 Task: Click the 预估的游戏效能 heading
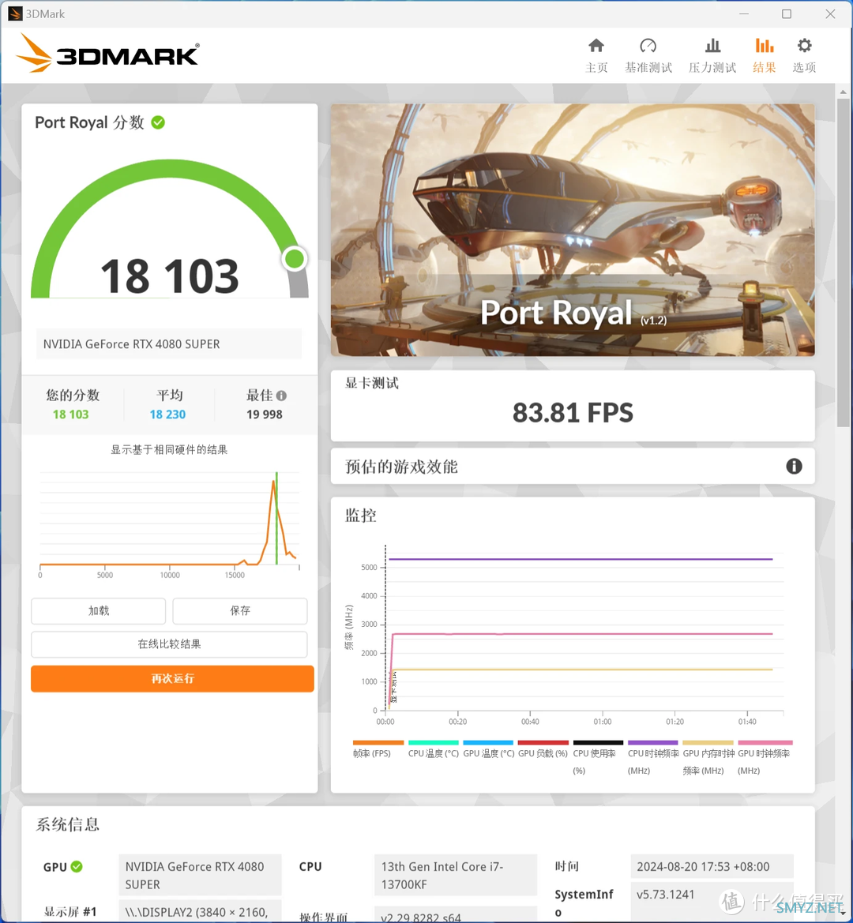401,467
